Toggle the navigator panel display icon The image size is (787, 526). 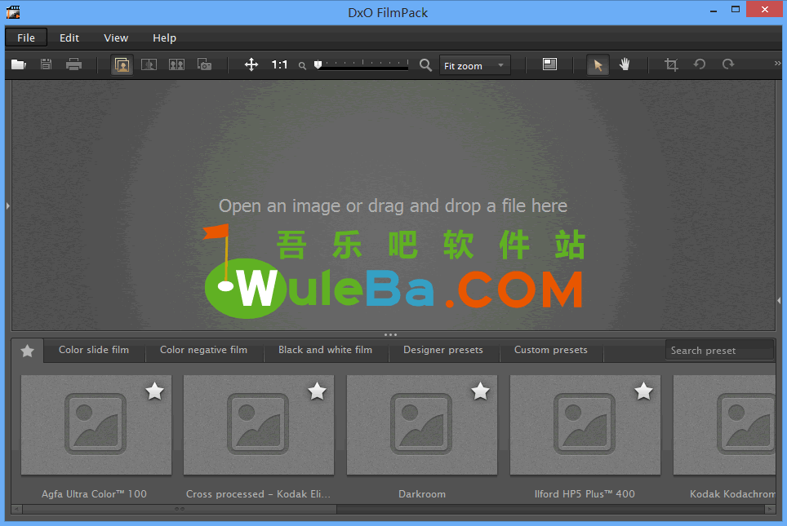point(549,64)
